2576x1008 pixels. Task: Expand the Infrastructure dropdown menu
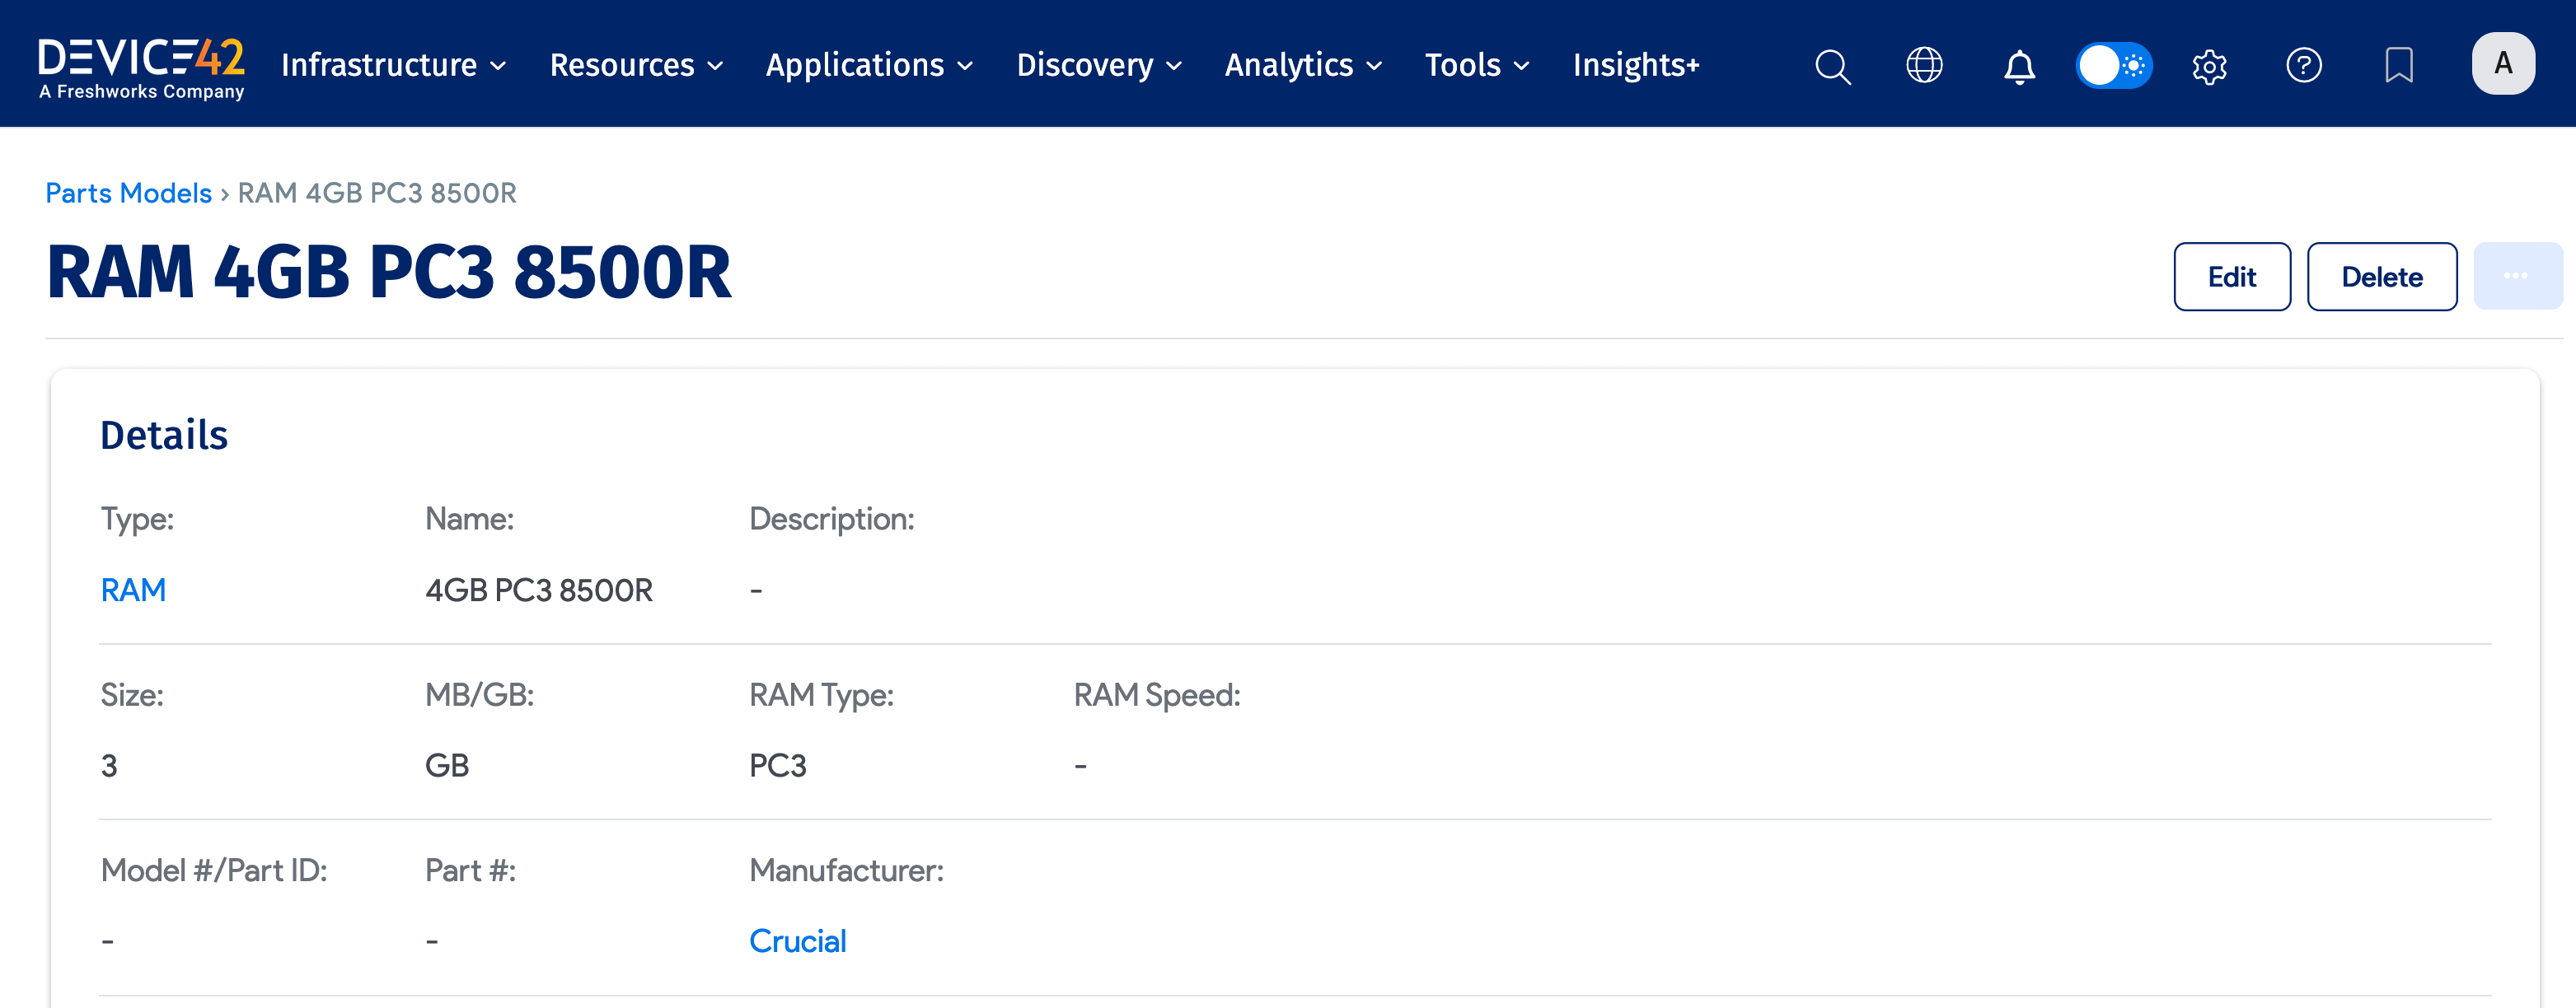(393, 66)
